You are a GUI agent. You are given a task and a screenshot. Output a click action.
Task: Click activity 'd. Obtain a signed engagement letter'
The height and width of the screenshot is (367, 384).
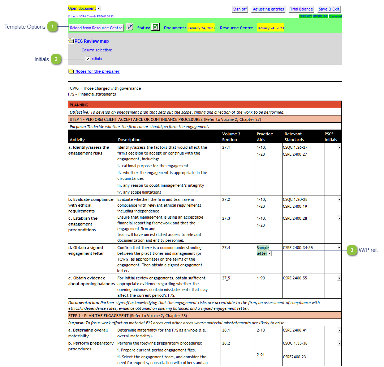[86, 251]
